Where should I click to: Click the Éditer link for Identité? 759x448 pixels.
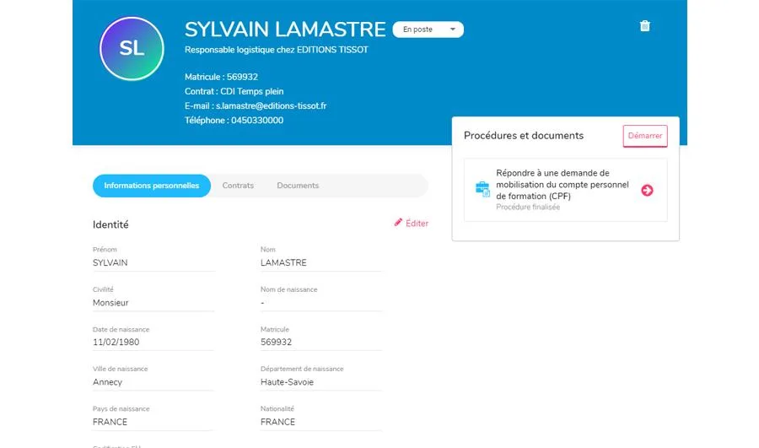point(417,224)
